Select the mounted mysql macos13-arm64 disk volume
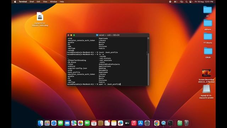This screenshot has height=128, width=227. [206, 89]
